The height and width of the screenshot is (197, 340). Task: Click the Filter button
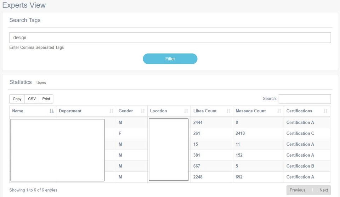point(170,59)
